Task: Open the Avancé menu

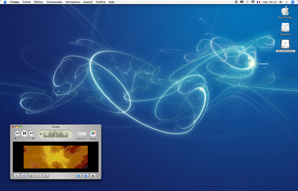Action: point(88,2)
